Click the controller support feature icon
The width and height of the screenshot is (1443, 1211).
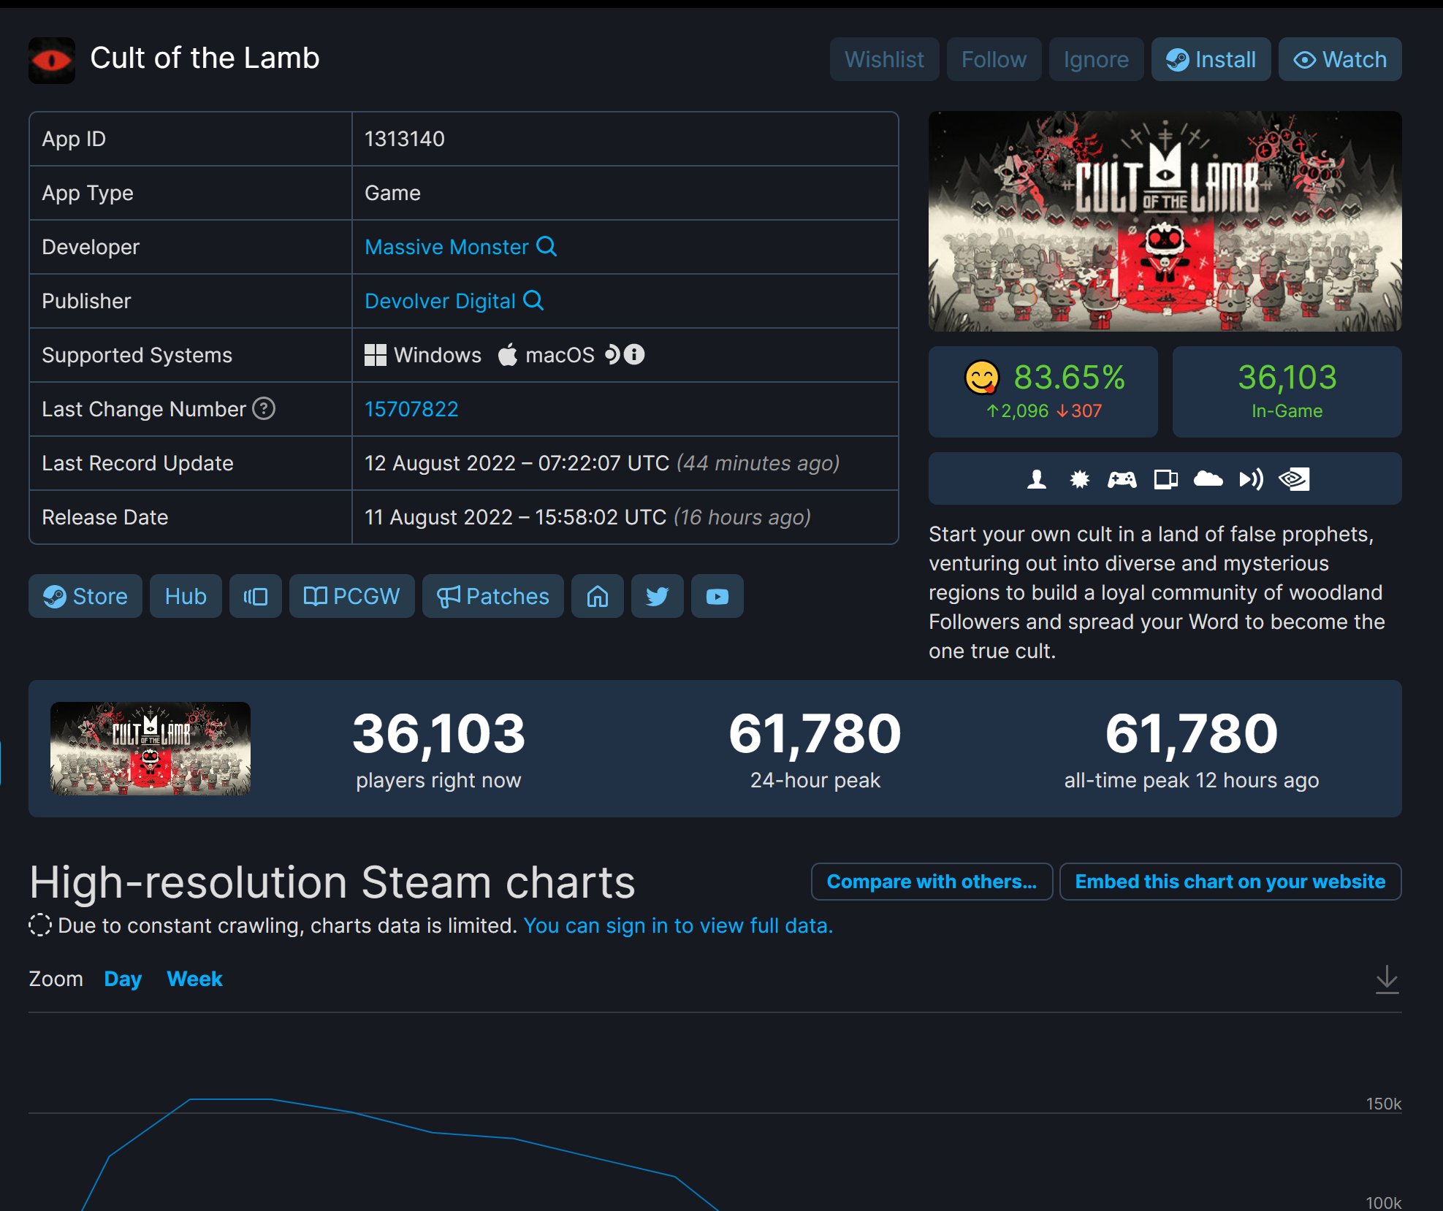coord(1122,479)
